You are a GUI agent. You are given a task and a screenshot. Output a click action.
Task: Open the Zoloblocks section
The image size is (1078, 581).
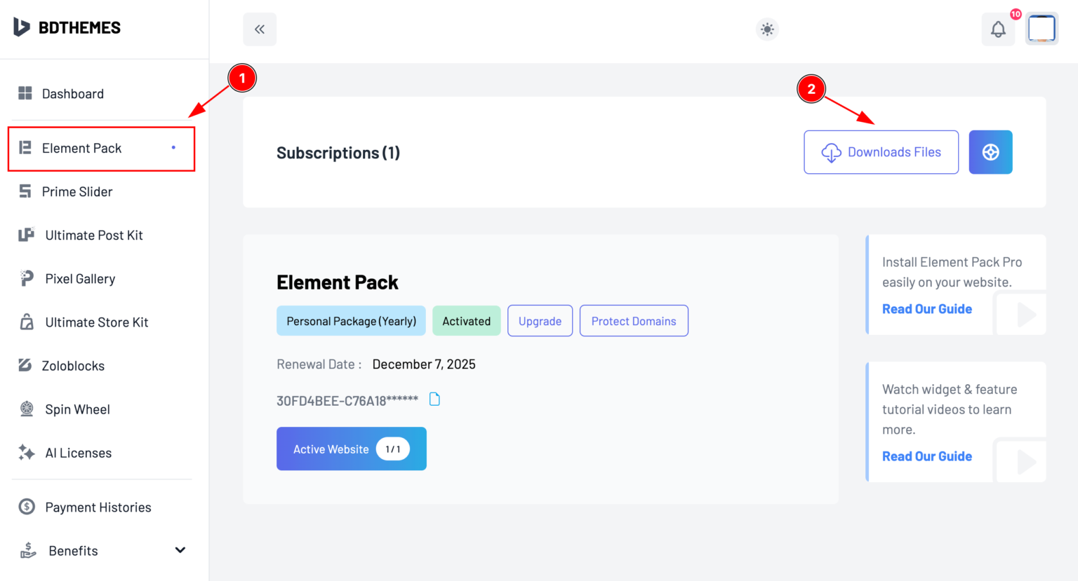click(x=74, y=365)
